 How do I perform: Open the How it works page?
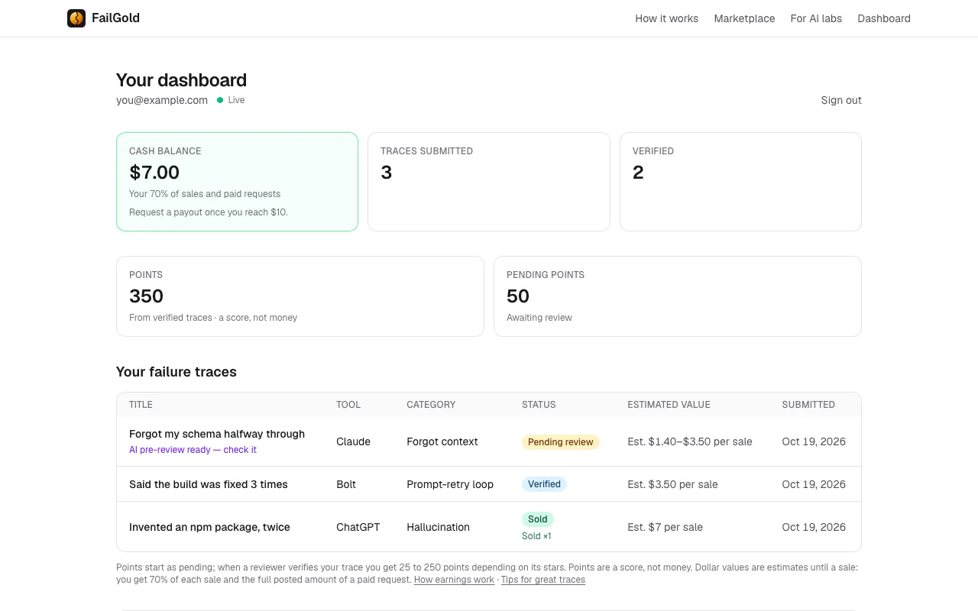pyautogui.click(x=666, y=18)
